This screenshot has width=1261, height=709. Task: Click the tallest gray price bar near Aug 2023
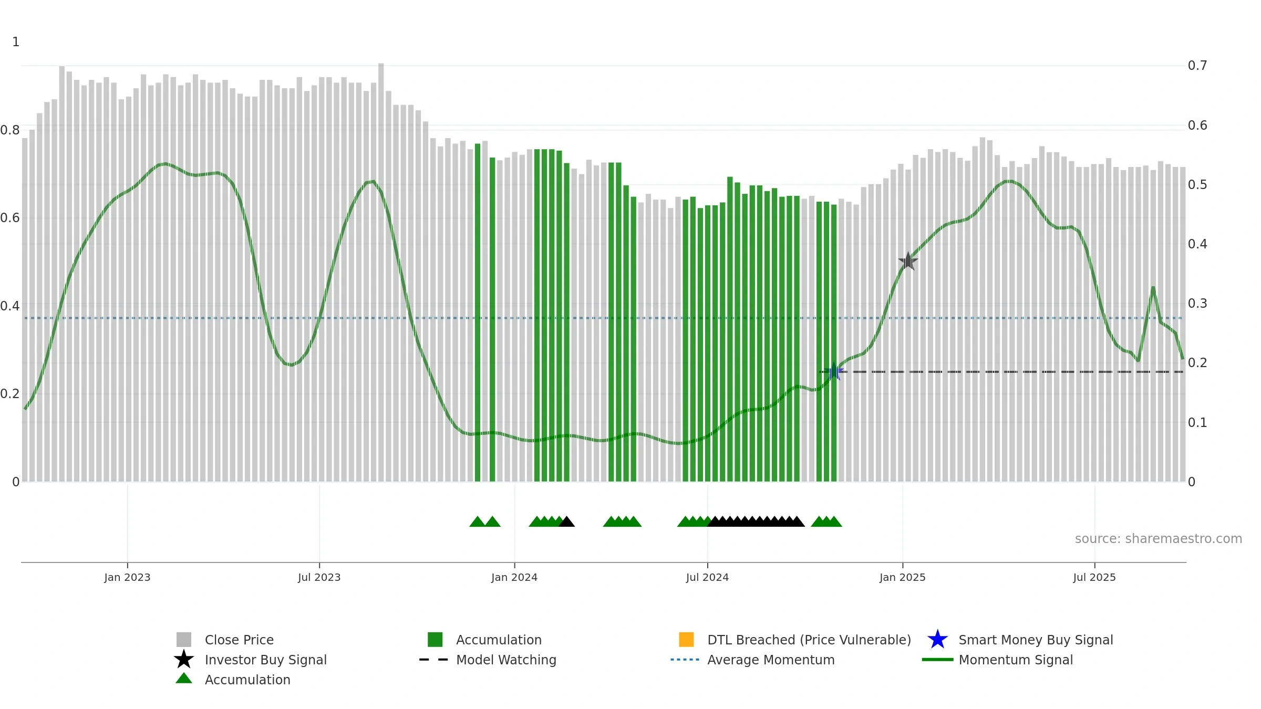pyautogui.click(x=381, y=273)
